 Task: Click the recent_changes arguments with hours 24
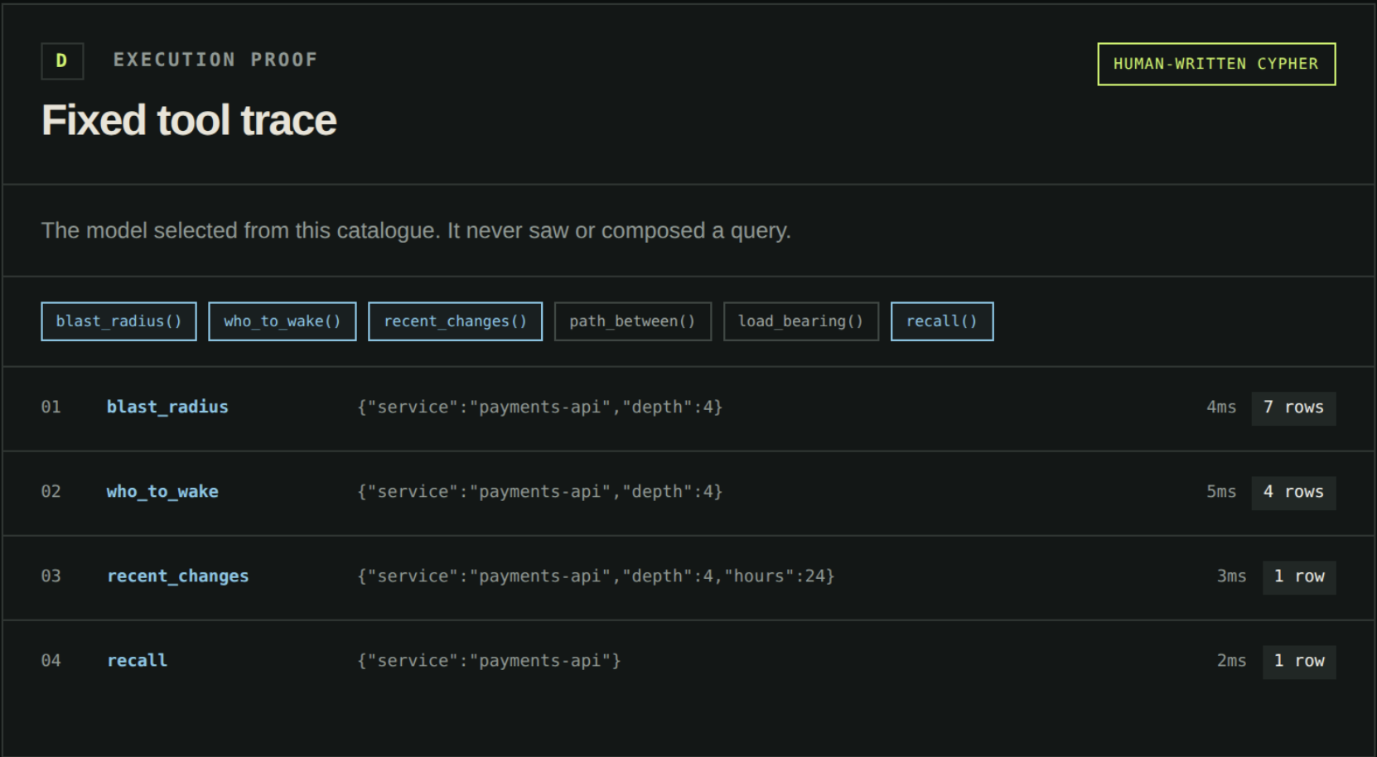[x=596, y=576]
